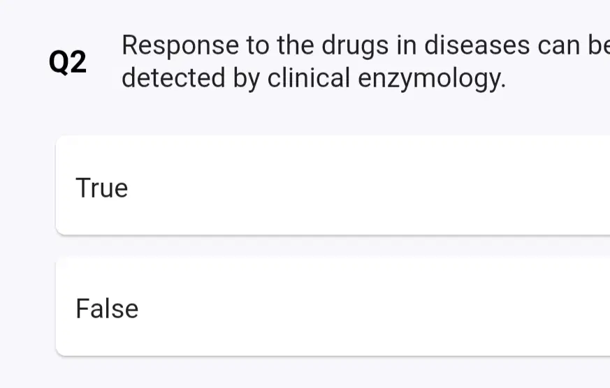Viewport: 610px width, 388px height.
Task: Click the 'Response to the drugs' line
Action: 365,46
